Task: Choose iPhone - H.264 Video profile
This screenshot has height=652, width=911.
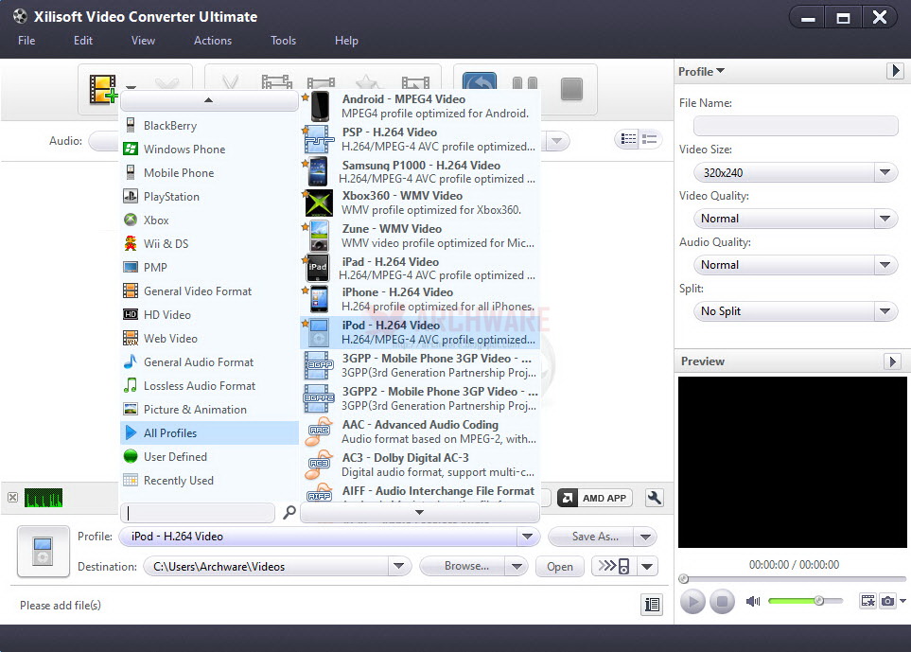Action: click(x=420, y=299)
